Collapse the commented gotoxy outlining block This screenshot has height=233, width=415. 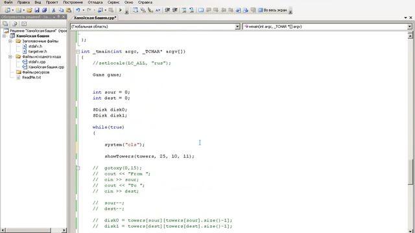point(78,168)
